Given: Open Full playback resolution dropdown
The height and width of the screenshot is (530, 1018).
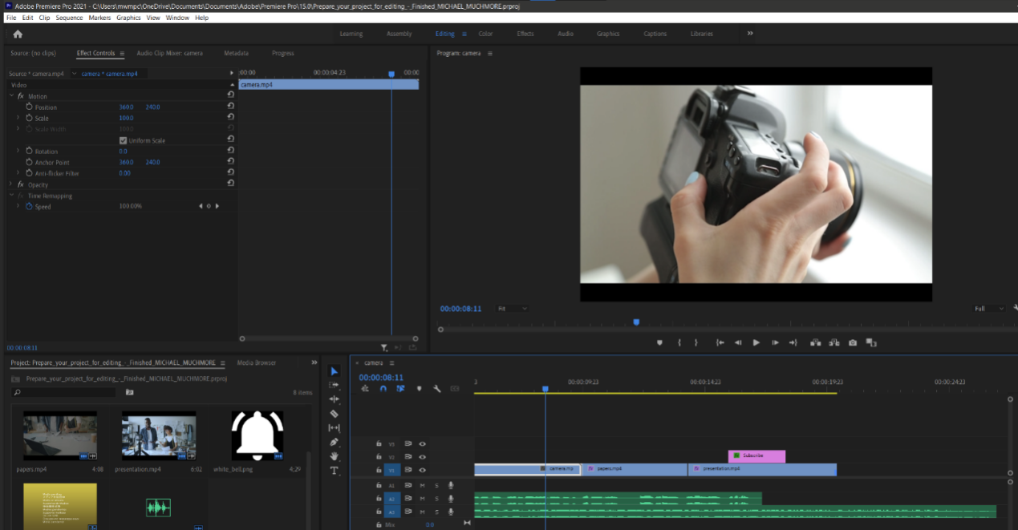Looking at the screenshot, I should click(989, 309).
